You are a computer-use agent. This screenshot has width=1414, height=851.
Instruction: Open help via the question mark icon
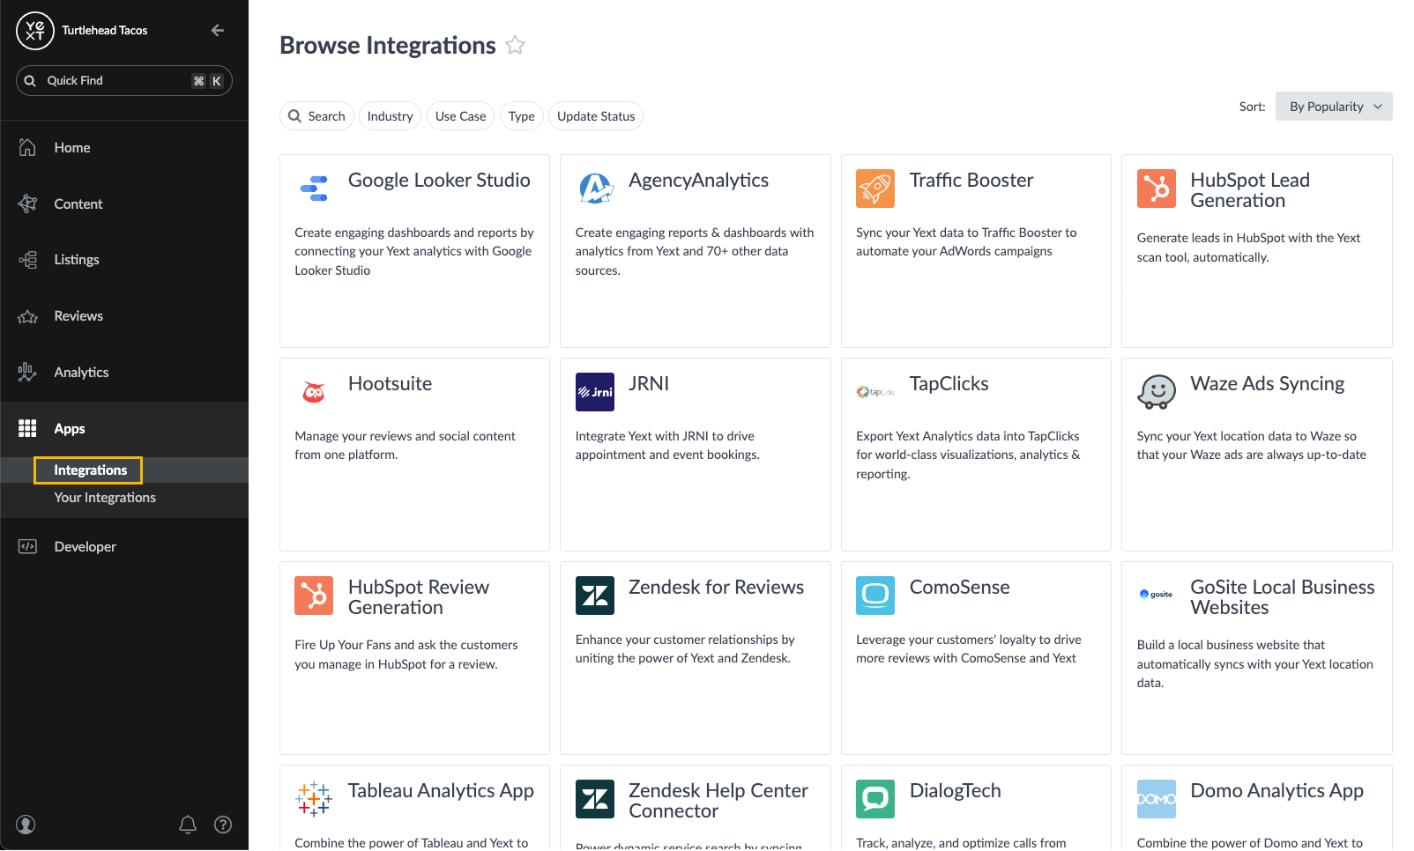click(x=223, y=825)
